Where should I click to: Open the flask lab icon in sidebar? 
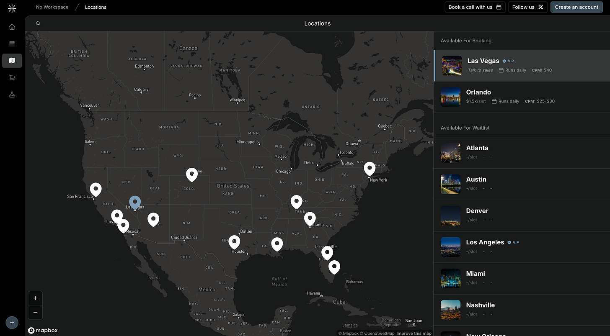[12, 95]
